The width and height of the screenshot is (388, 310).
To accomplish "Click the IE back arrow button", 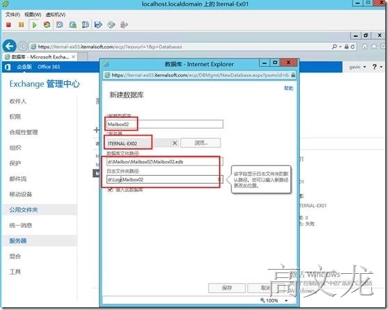I will [x=10, y=47].
